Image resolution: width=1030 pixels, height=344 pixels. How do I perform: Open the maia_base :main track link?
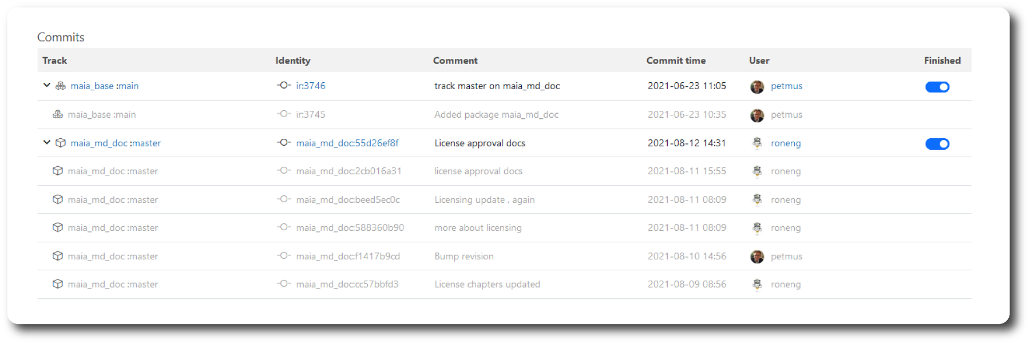(104, 86)
